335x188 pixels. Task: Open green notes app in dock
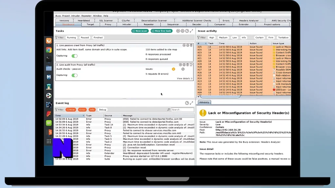[x=49, y=123]
